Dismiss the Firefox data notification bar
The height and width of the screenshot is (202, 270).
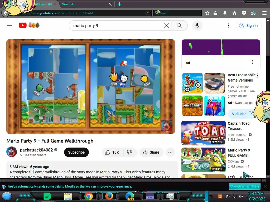pos(265,186)
